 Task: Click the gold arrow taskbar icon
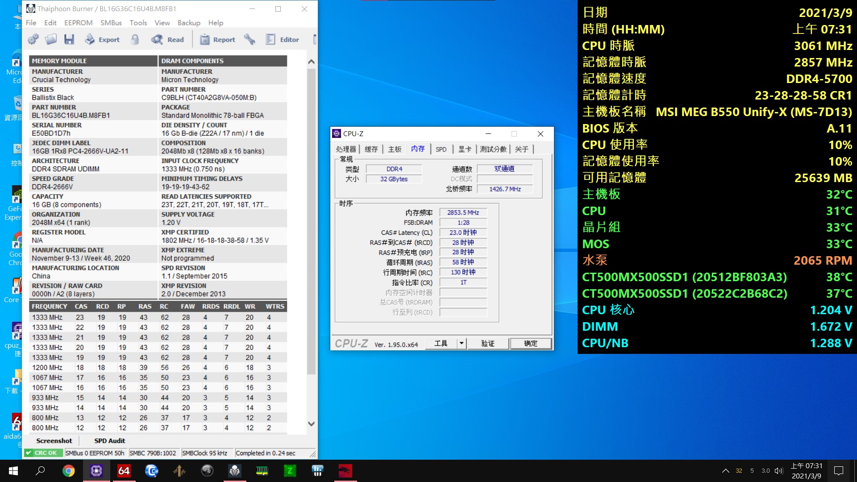(x=179, y=471)
